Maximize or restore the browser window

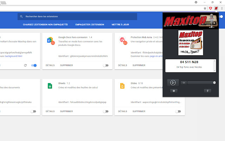point(212,2)
